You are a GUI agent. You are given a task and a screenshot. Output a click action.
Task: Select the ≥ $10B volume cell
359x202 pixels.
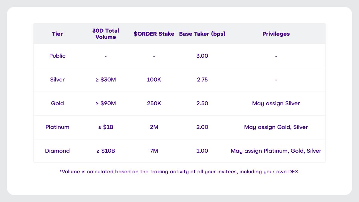click(106, 151)
